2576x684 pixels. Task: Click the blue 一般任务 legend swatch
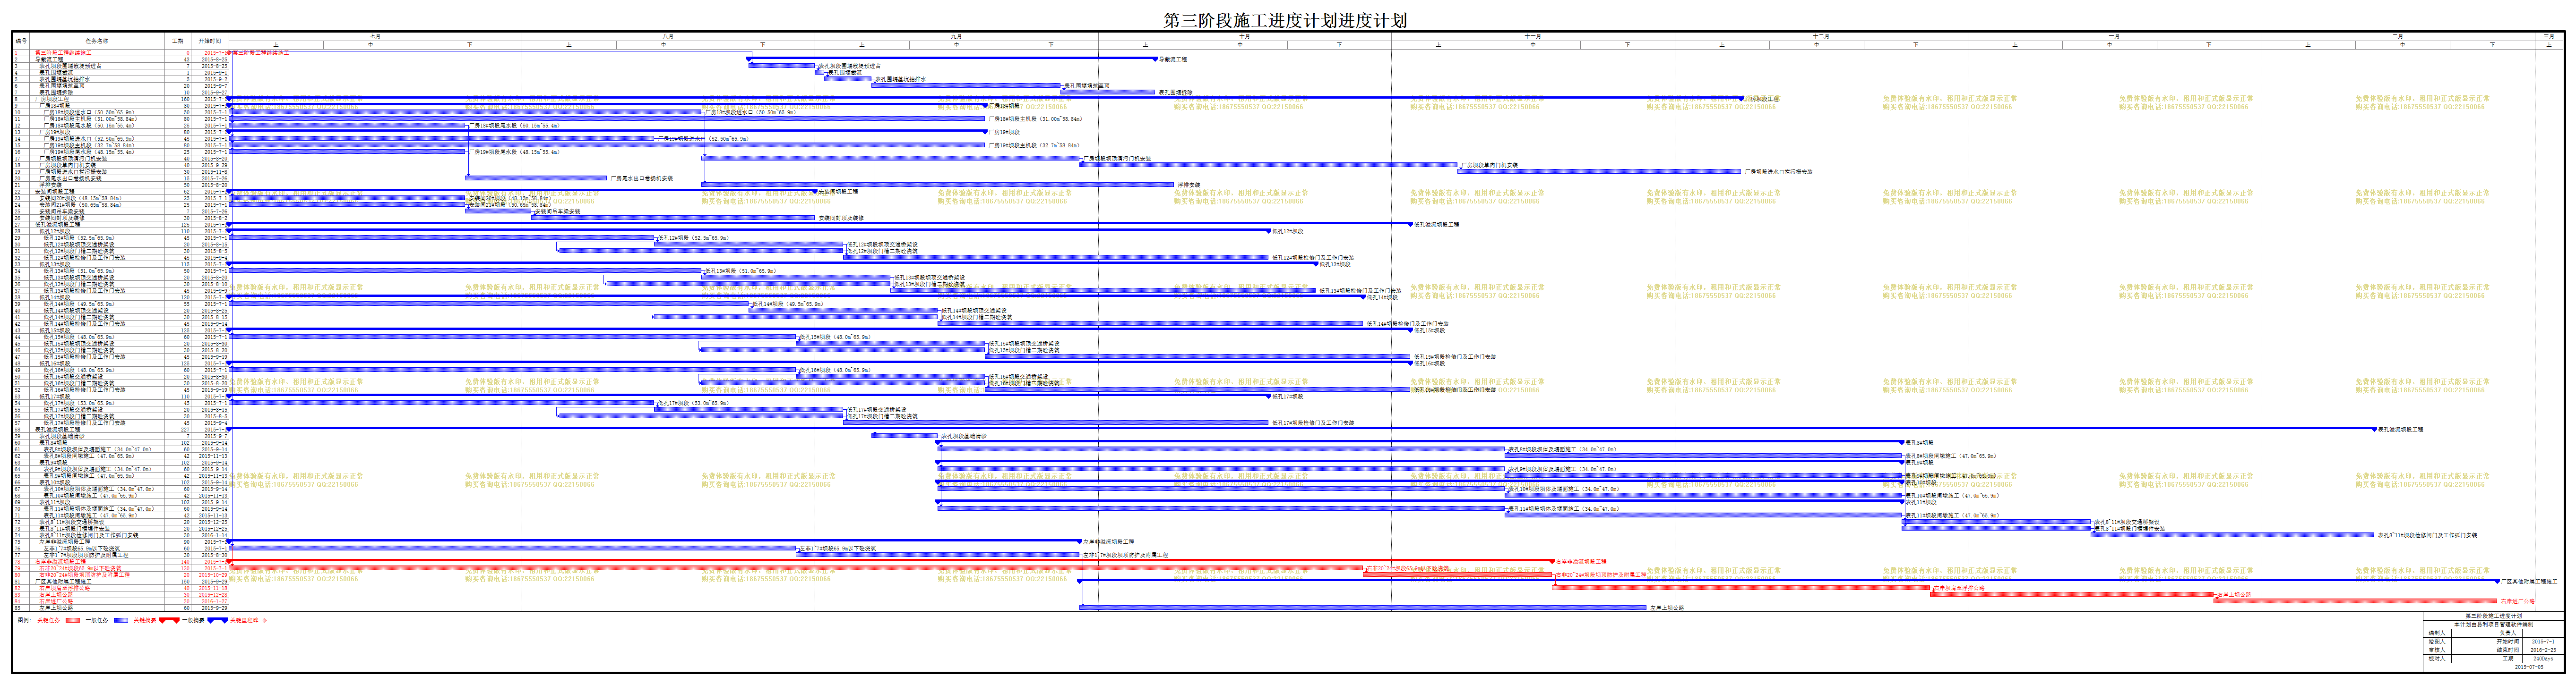tap(121, 620)
